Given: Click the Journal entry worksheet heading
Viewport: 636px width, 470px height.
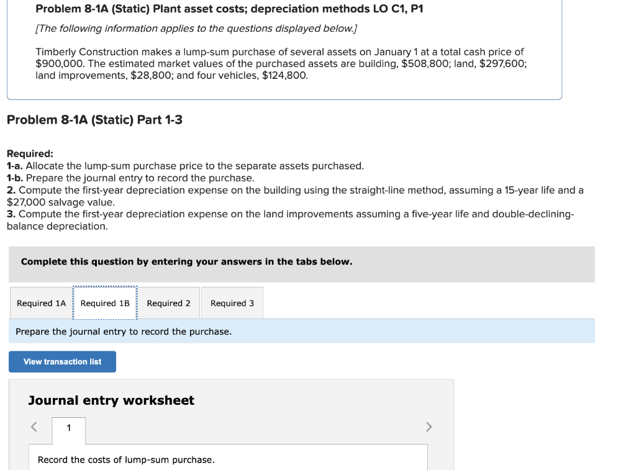Looking at the screenshot, I should click(x=111, y=400).
